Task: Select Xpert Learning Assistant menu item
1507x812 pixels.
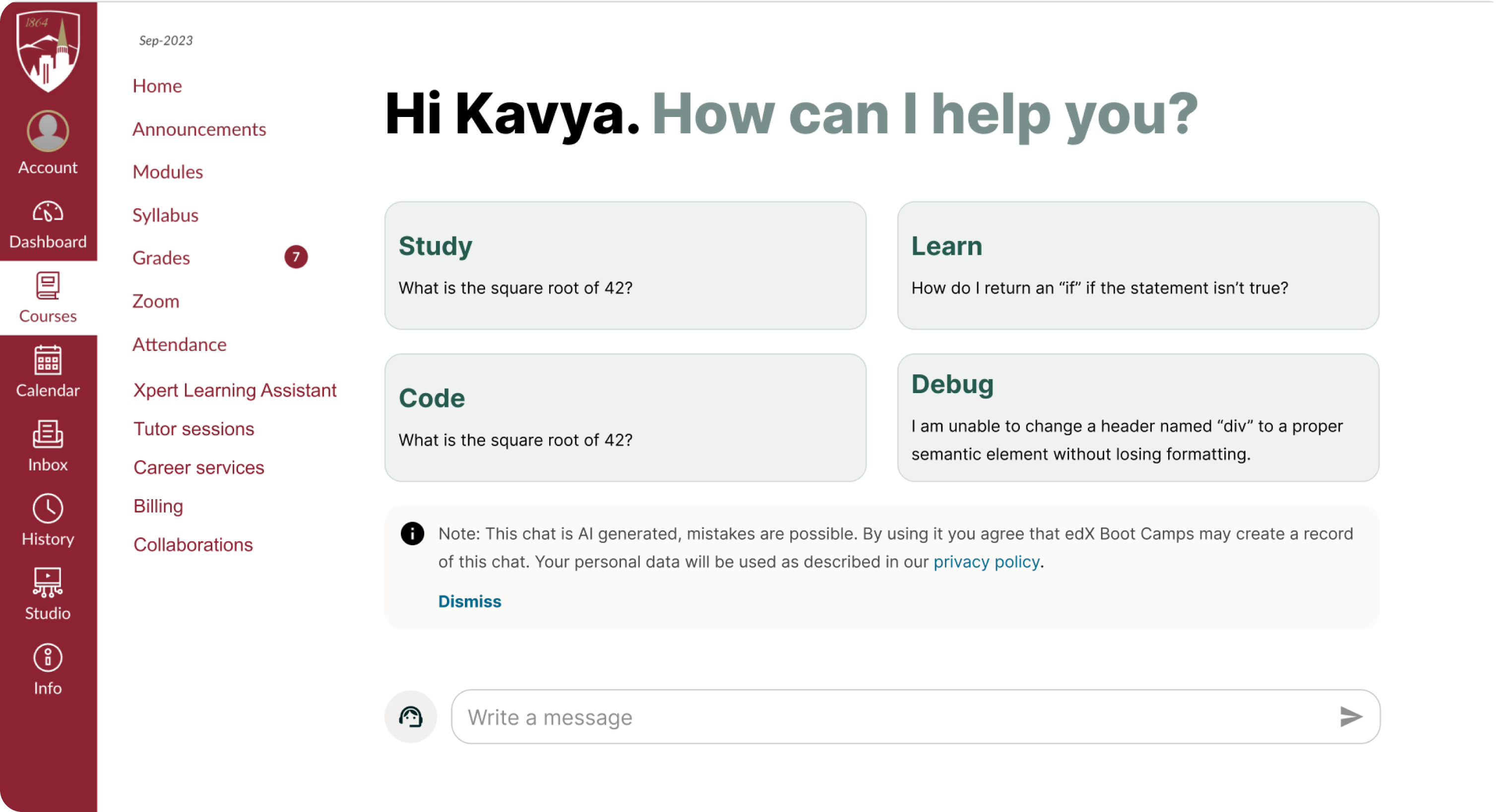Action: tap(235, 390)
